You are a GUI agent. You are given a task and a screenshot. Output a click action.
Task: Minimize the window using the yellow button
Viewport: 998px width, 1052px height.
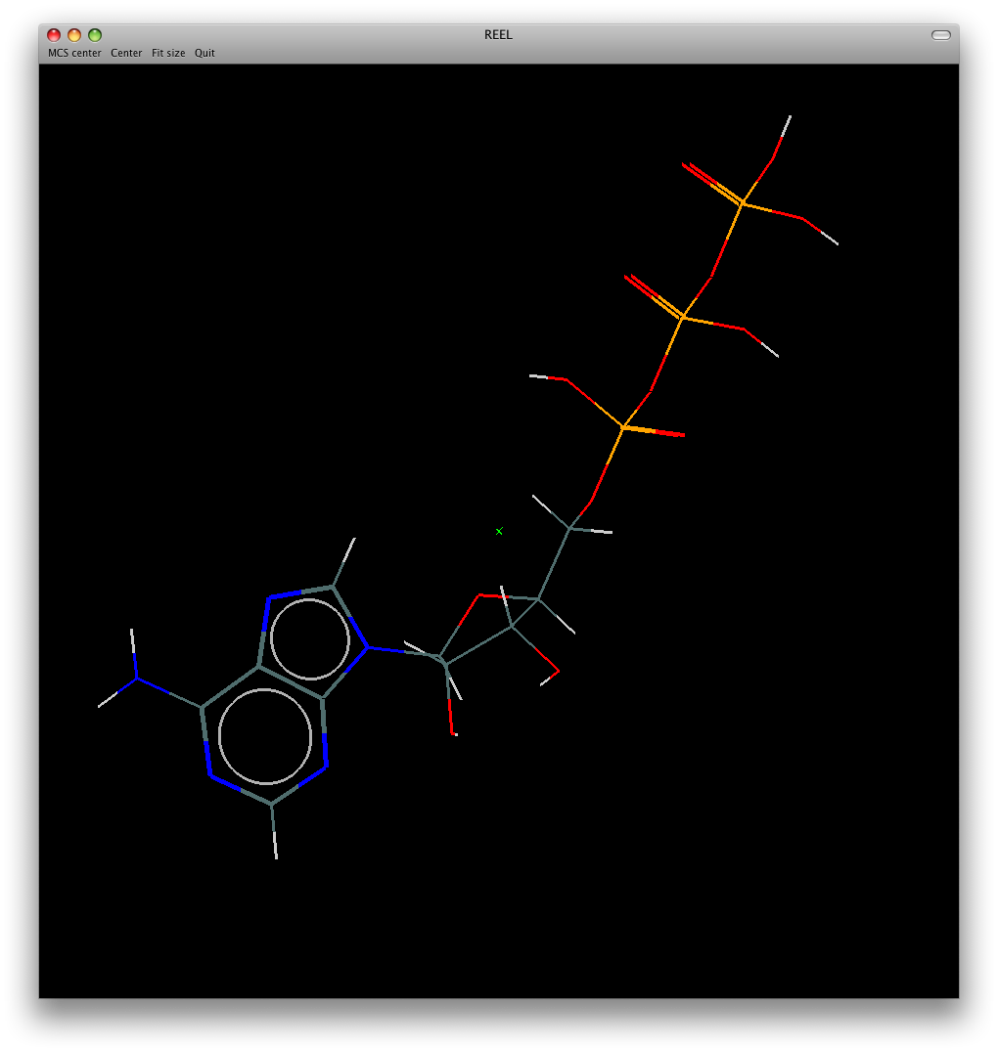point(74,35)
